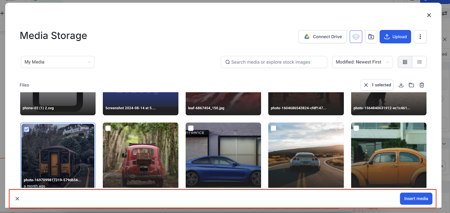Image resolution: width=450 pixels, height=213 pixels.
Task: Switch to grid view layout
Action: click(405, 62)
